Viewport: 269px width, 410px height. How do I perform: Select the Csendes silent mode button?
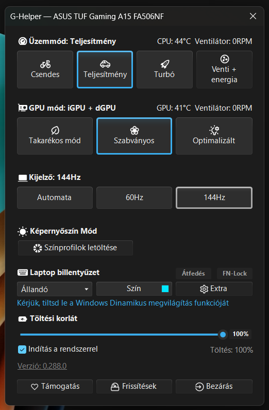(45, 70)
